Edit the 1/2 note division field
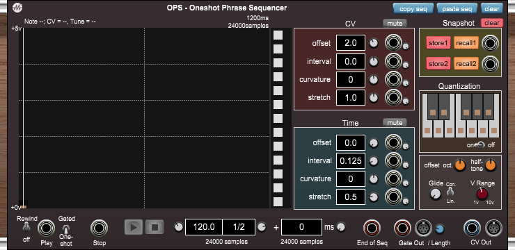The width and height of the screenshot is (515, 250). tap(239, 227)
